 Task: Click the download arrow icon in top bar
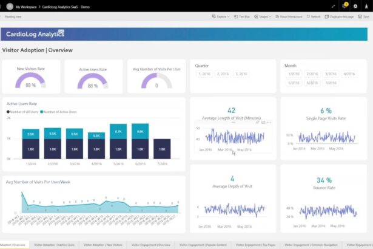coord(366,6)
